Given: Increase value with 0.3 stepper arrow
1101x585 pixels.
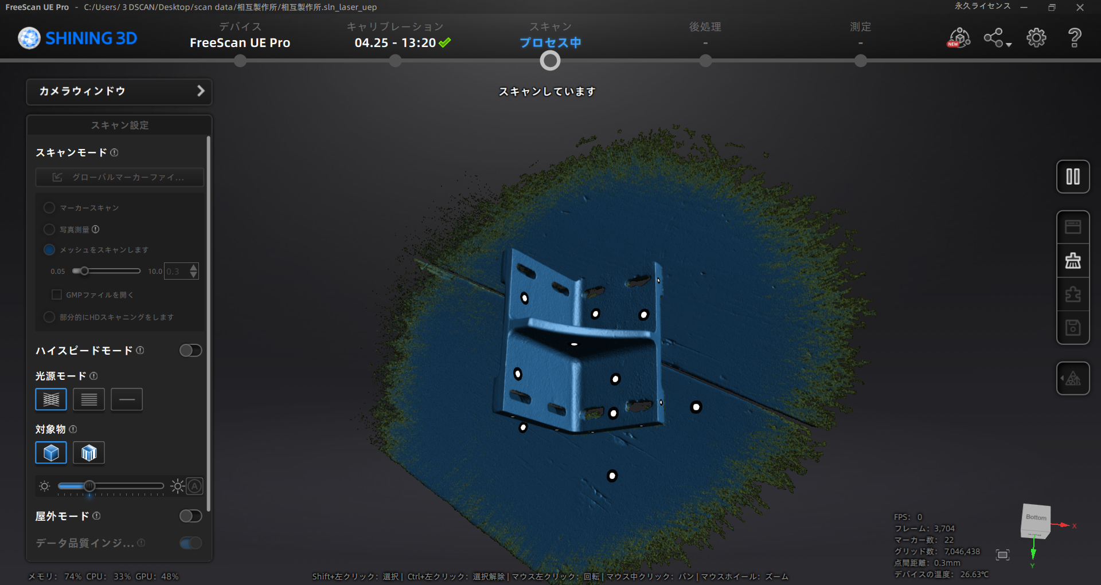Looking at the screenshot, I should [193, 267].
